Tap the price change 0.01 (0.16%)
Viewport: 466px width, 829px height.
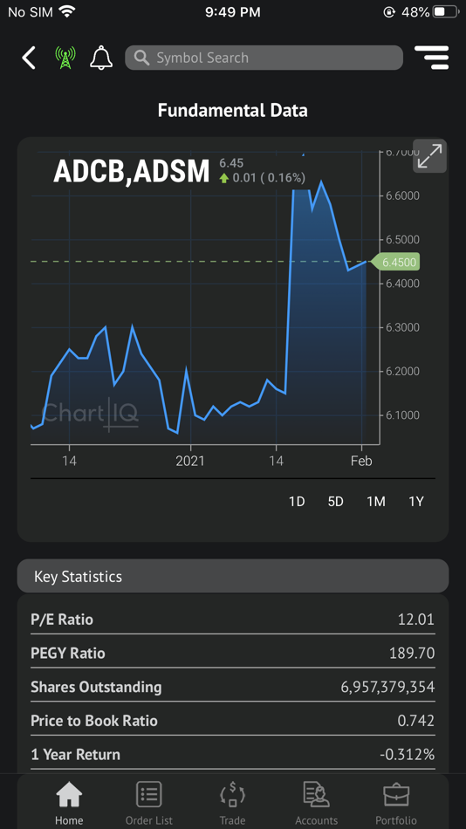coord(269,178)
